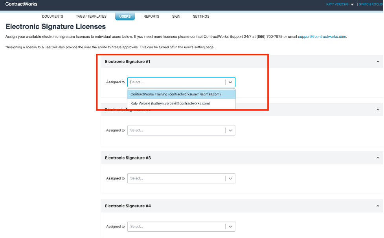
Task: Open the support@contractworks.com email link
Action: 322,37
